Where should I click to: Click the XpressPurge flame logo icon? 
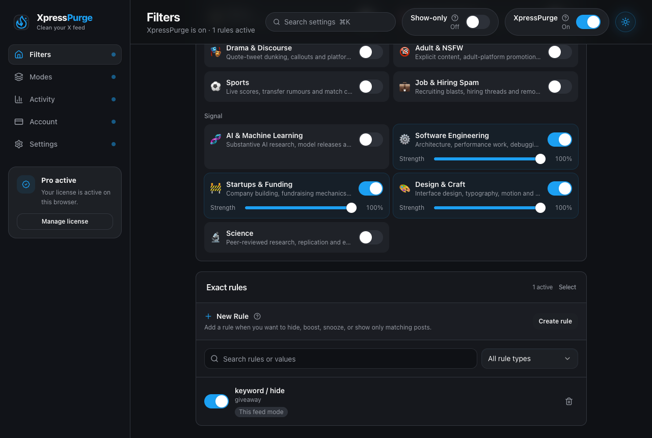(21, 22)
